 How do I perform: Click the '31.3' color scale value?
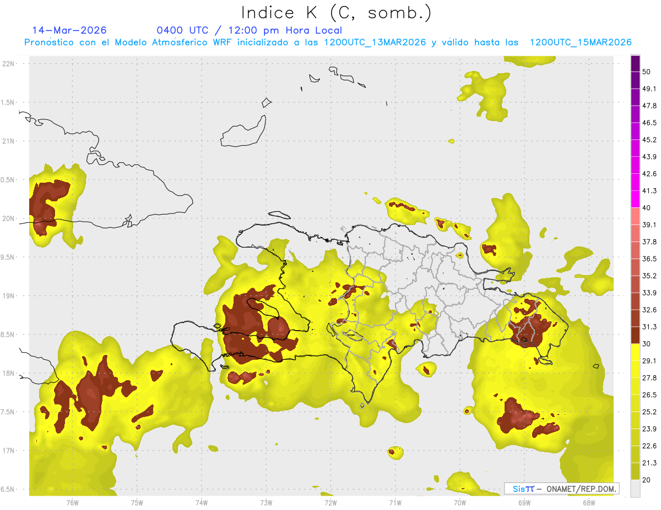[649, 327]
